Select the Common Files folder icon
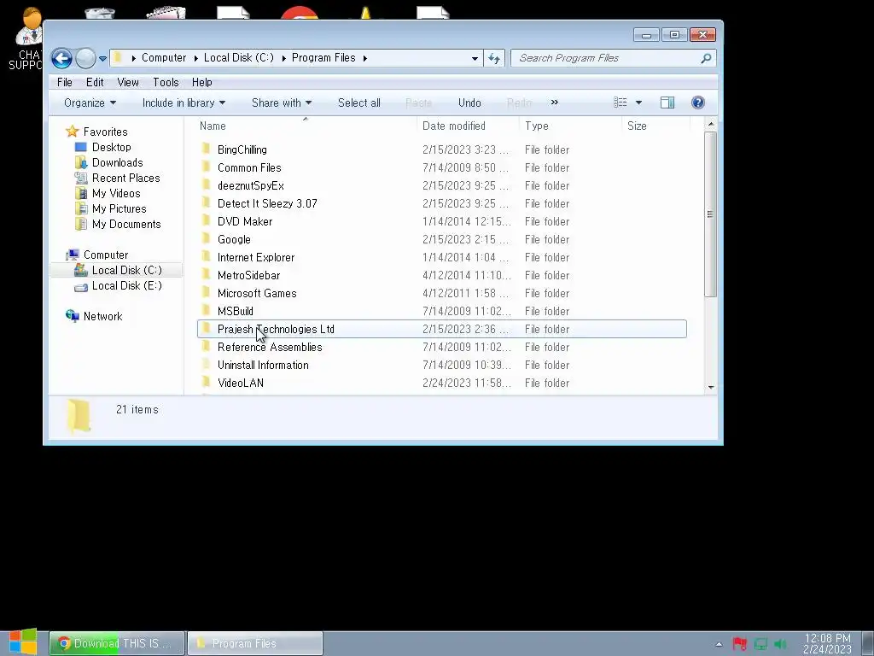The width and height of the screenshot is (874, 656). pos(207,167)
